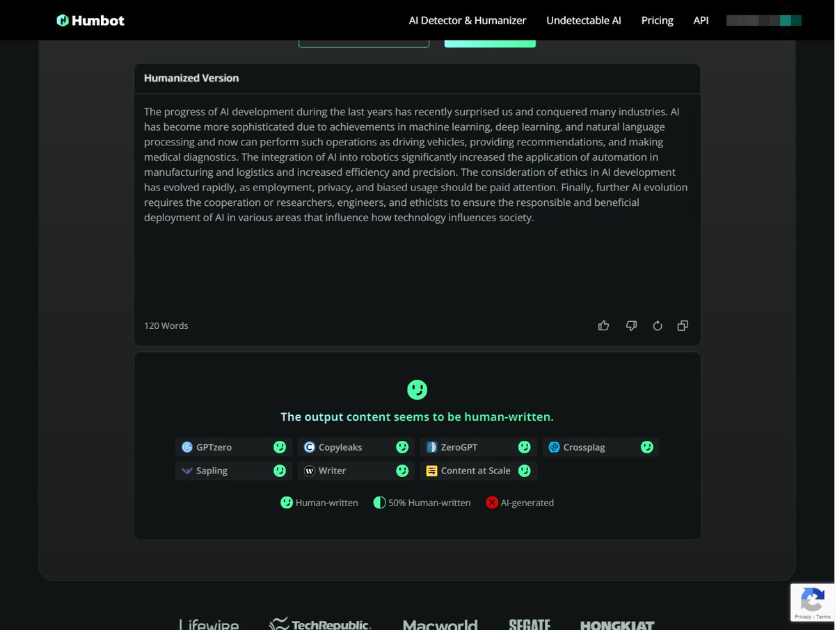Click red AI-generated legend icon
The height and width of the screenshot is (630, 835).
coord(492,502)
